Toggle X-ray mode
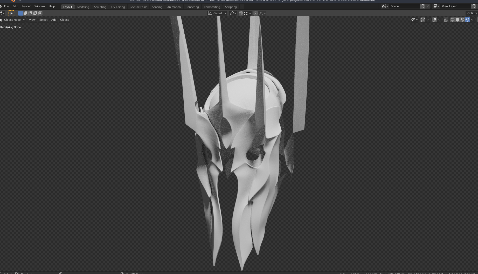The height and width of the screenshot is (274, 478). click(446, 20)
